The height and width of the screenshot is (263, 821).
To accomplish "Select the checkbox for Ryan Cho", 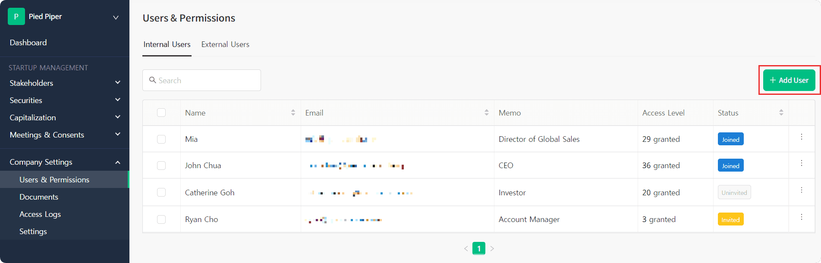I will click(161, 219).
